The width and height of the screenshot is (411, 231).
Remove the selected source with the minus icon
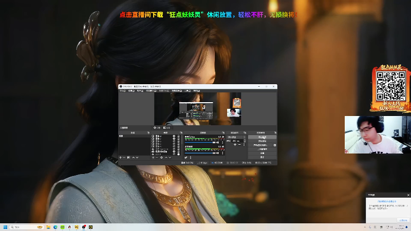coord(157,158)
